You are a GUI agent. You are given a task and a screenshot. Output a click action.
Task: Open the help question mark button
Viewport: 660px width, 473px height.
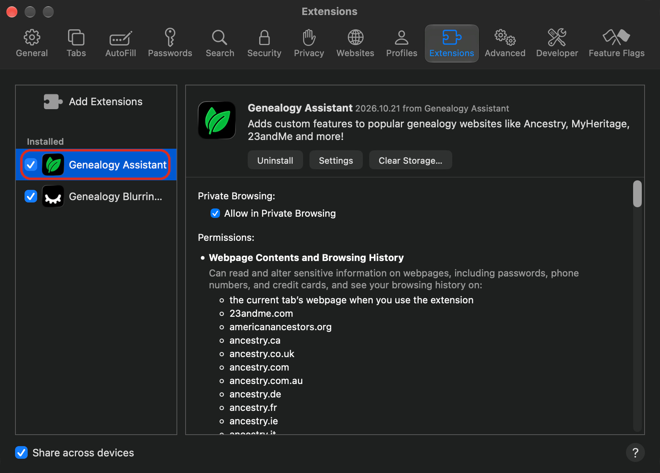pyautogui.click(x=635, y=452)
